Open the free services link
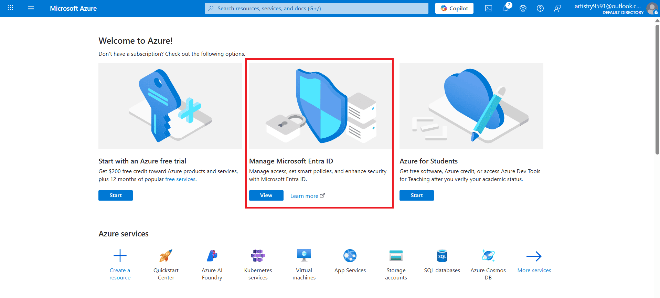 click(180, 179)
